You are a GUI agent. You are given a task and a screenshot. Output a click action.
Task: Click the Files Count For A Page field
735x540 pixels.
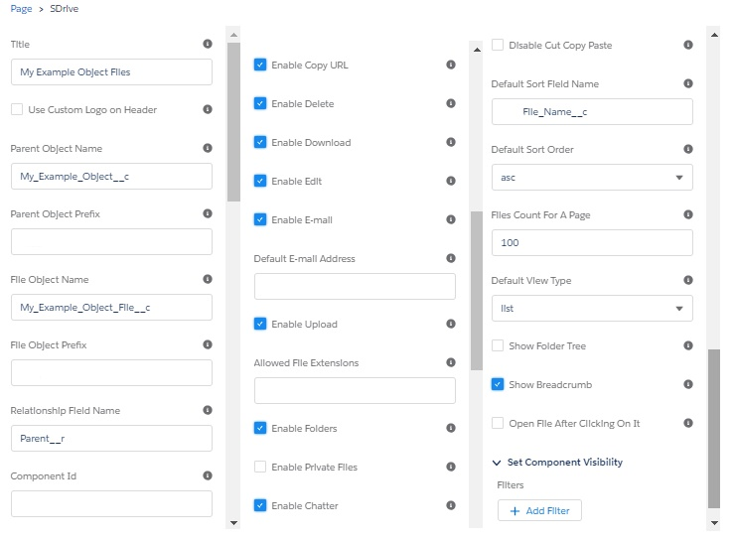(x=592, y=242)
